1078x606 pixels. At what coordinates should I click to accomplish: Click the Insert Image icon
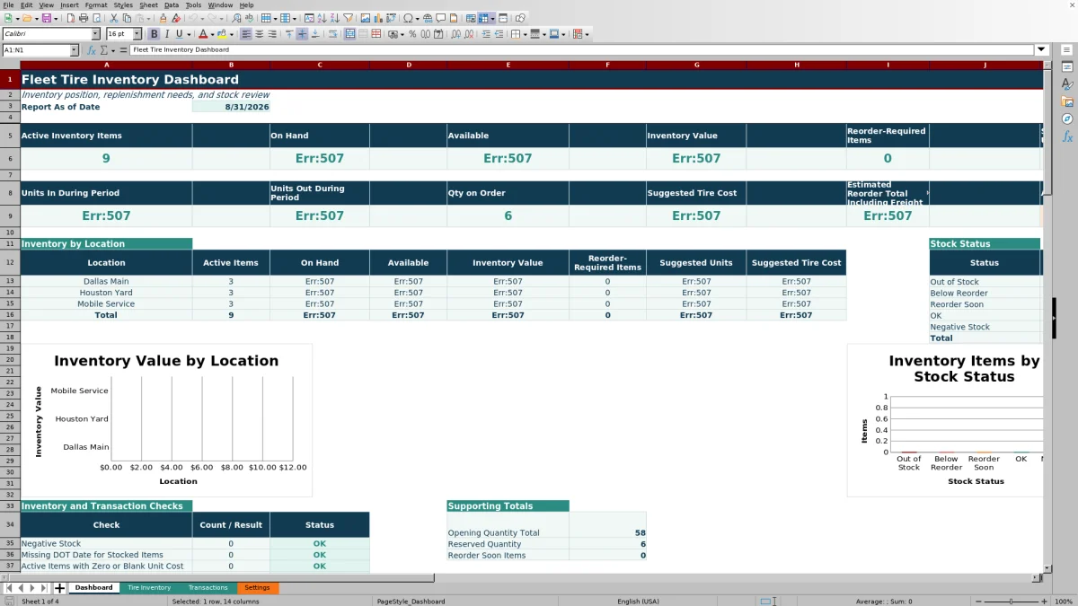tap(366, 18)
